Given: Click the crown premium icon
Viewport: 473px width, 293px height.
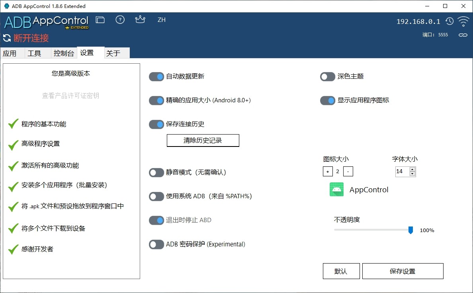Looking at the screenshot, I should (140, 20).
